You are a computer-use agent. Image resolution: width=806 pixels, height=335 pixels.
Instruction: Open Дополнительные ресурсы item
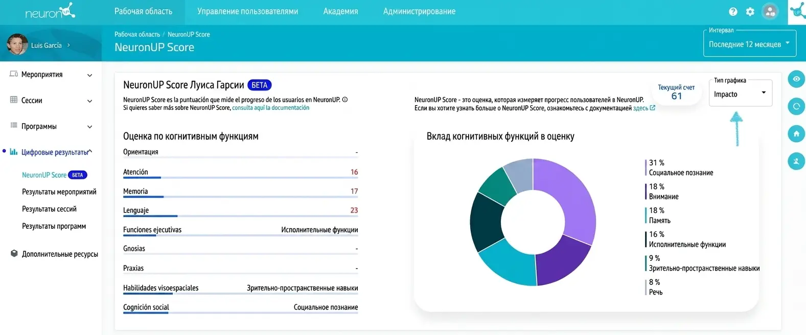click(60, 254)
